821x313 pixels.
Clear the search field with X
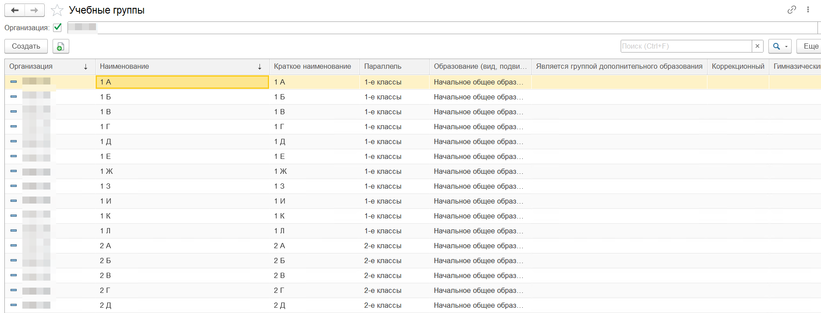click(757, 46)
